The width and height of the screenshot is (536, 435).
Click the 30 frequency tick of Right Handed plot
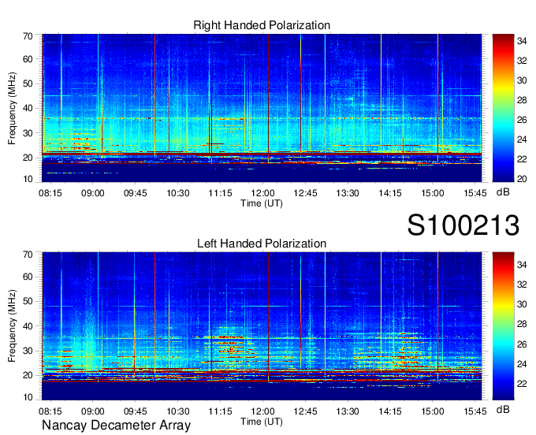pos(28,133)
